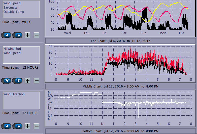197x134 pixels.
Task: Click the Sat label on the weekly chart
Action: click(x=124, y=33)
